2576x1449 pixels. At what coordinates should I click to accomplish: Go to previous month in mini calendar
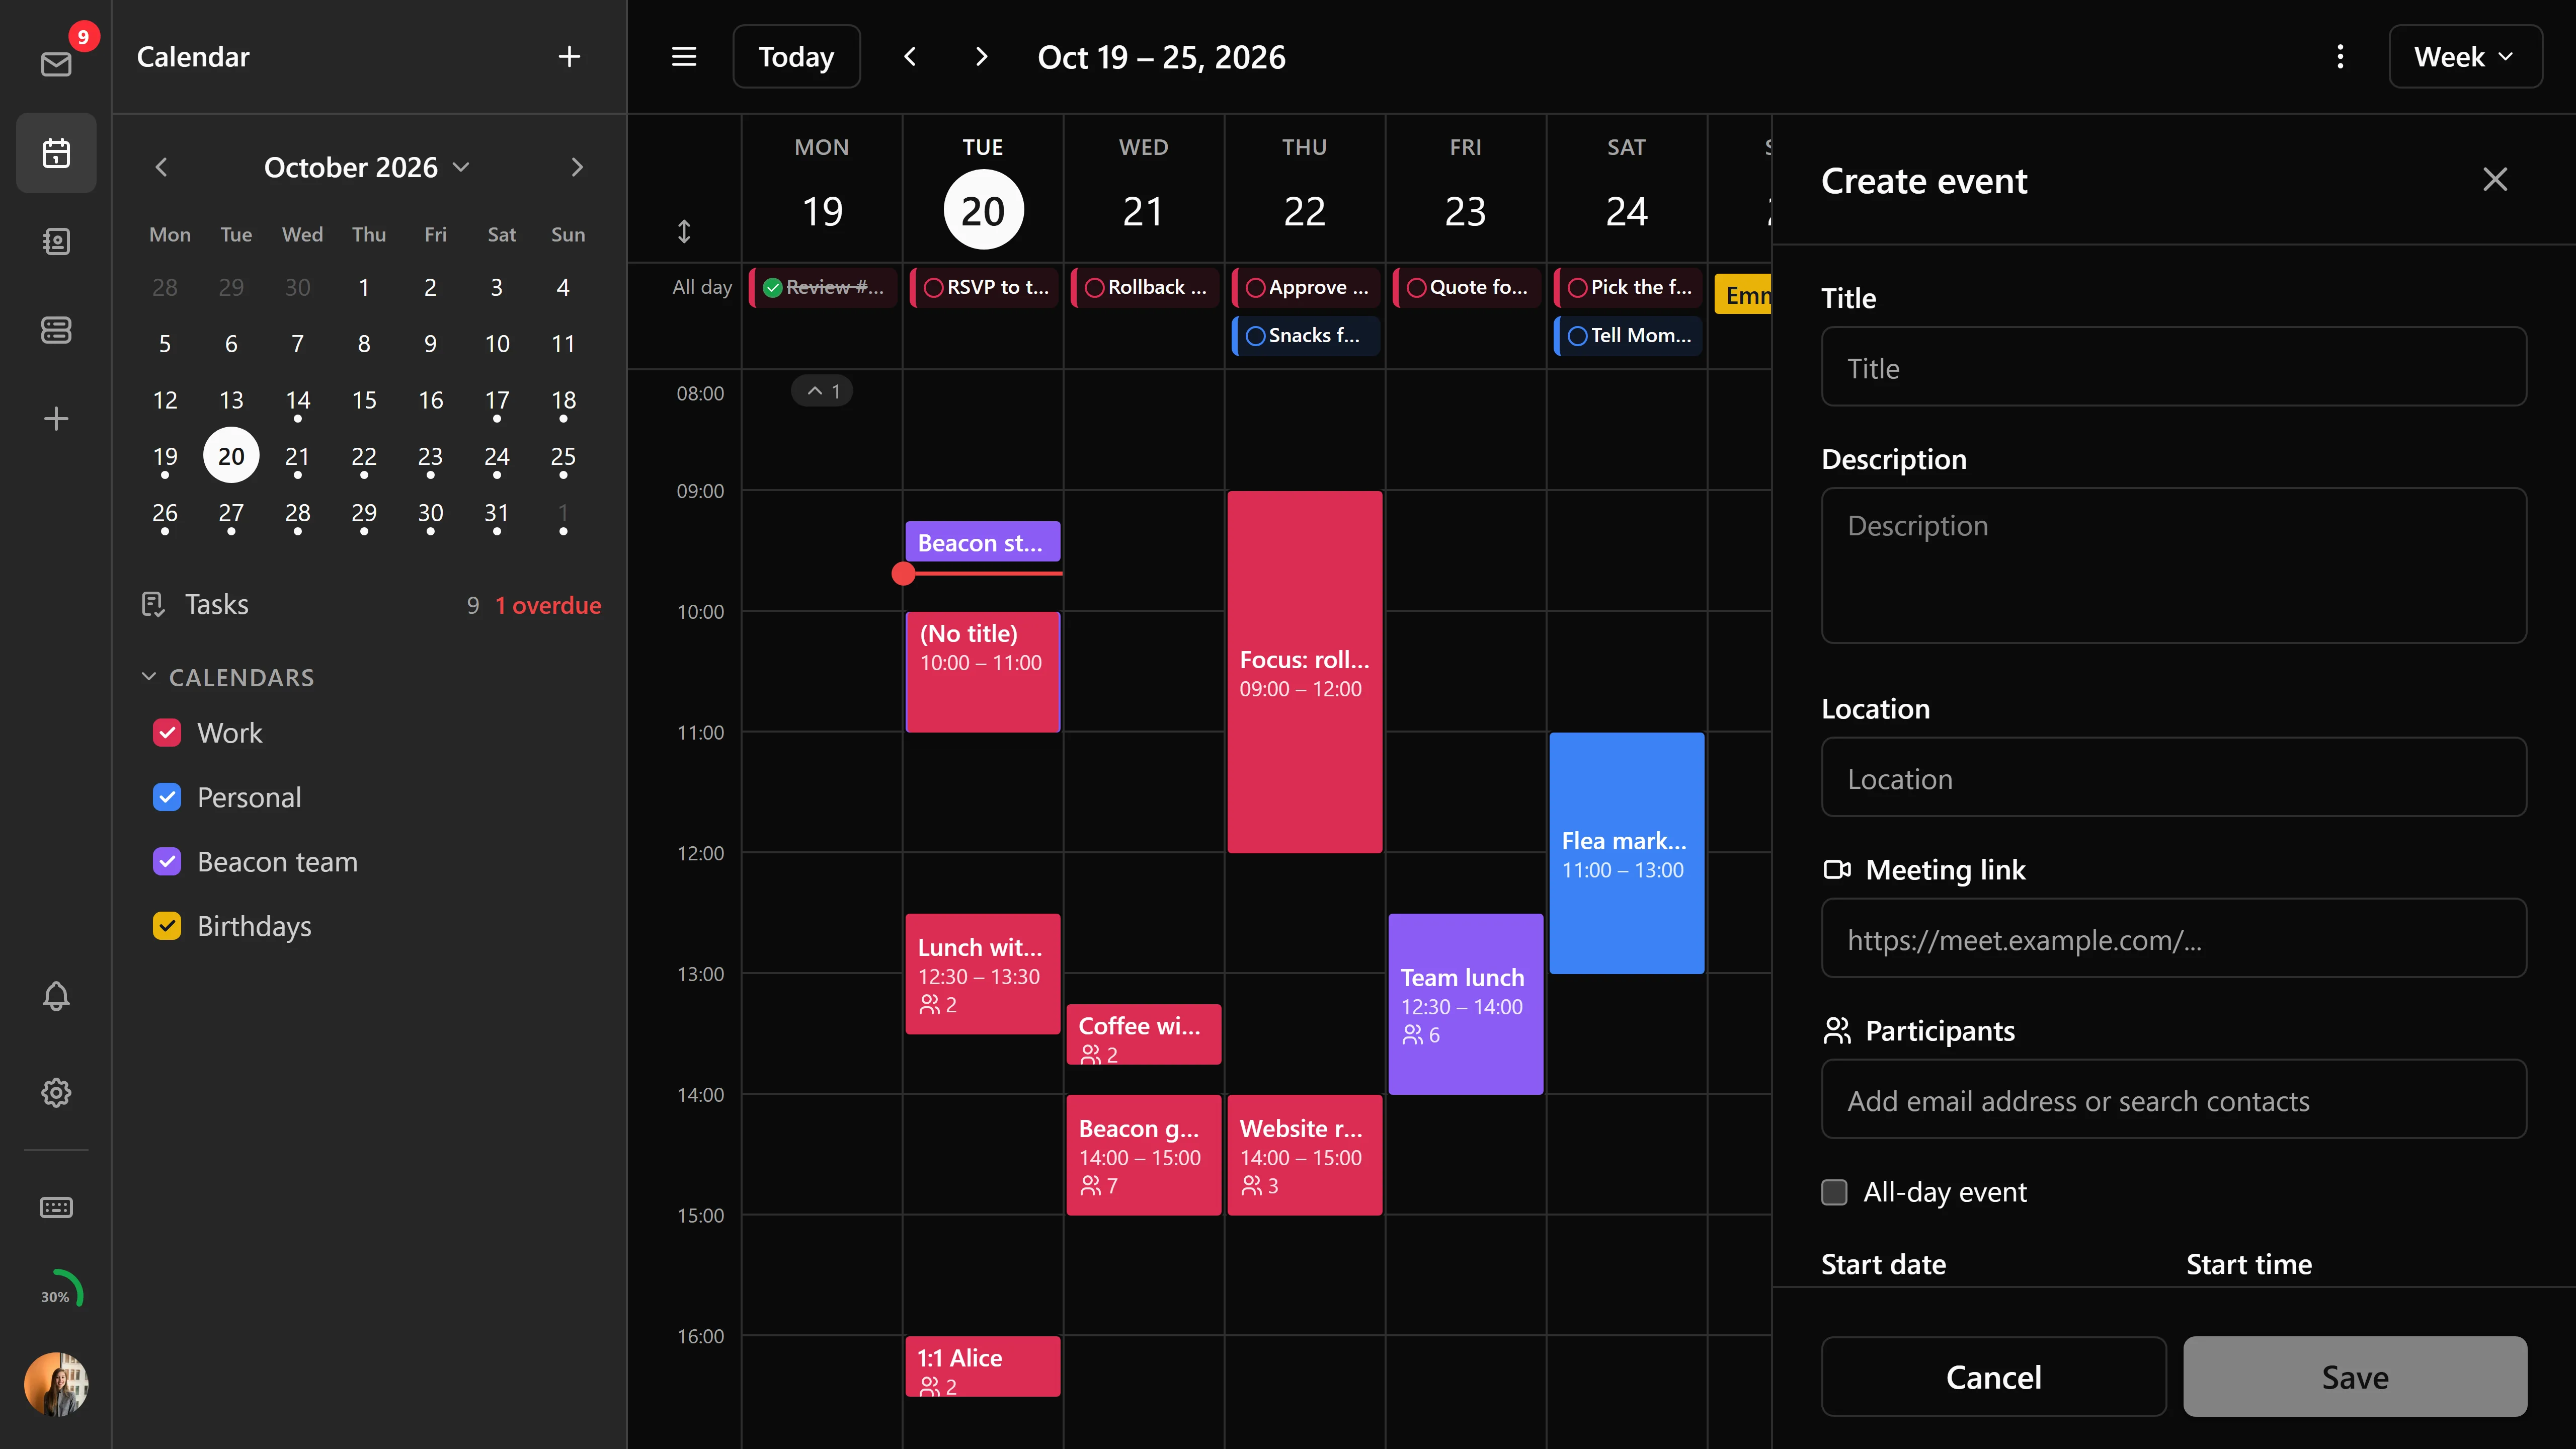[x=161, y=167]
